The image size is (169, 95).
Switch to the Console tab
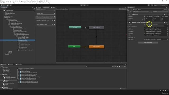click(x=11, y=65)
